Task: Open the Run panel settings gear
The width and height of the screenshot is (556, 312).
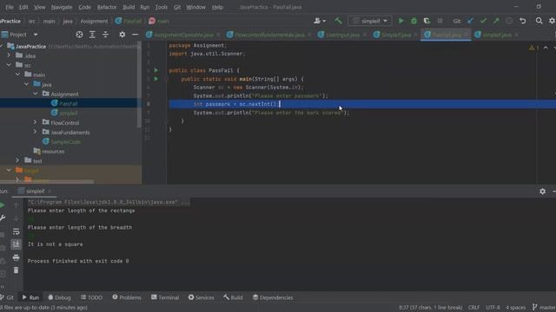Action: 542,191
